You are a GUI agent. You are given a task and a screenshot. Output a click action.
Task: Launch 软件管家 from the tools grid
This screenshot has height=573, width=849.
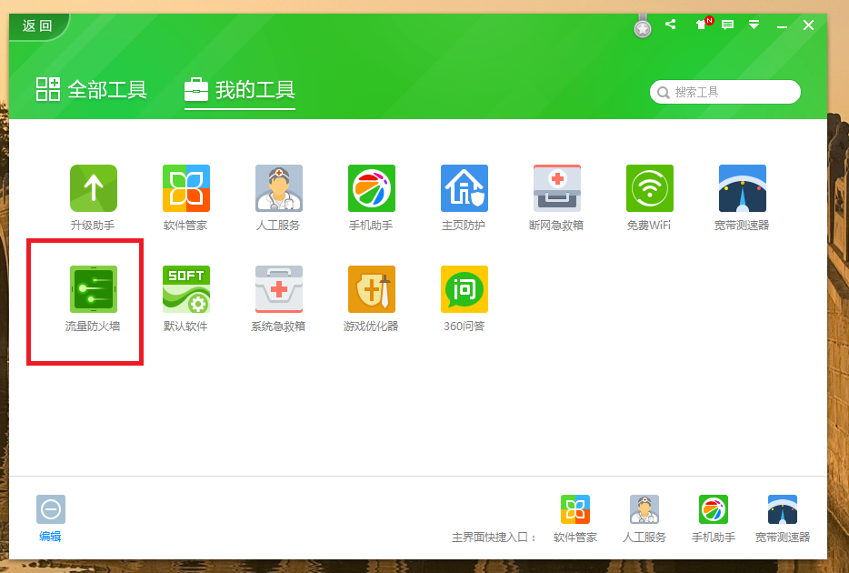(185, 188)
